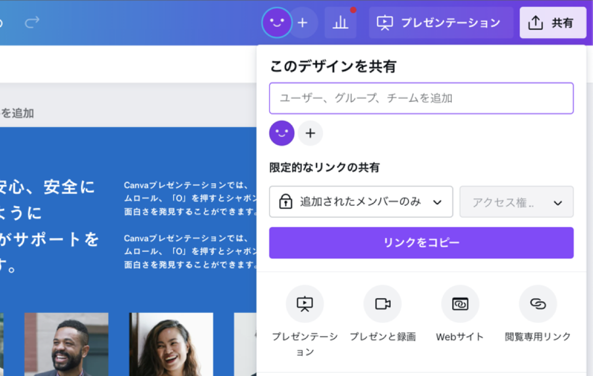Select the photo of the bearded man
Viewport: 593px width, 376px height.
[66, 344]
